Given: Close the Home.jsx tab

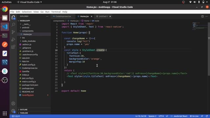Looking at the screenshot, I should coord(92,16).
